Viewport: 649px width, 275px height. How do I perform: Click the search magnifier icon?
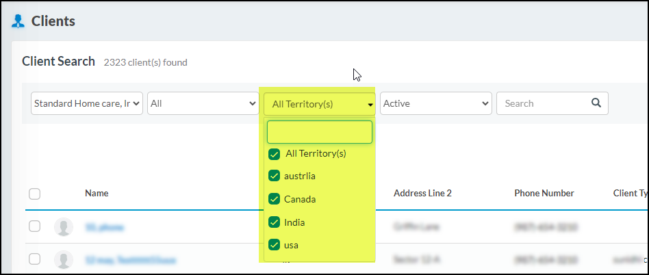pos(596,103)
